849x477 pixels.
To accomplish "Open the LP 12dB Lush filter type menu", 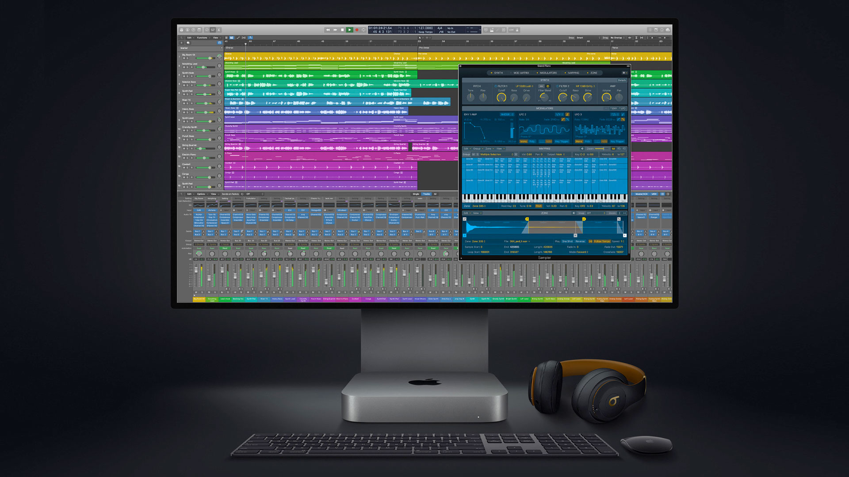I will (x=524, y=86).
